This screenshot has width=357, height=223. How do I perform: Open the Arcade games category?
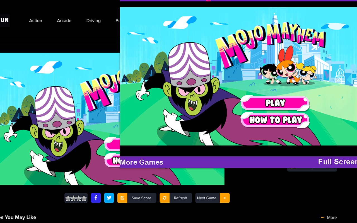coord(64,21)
